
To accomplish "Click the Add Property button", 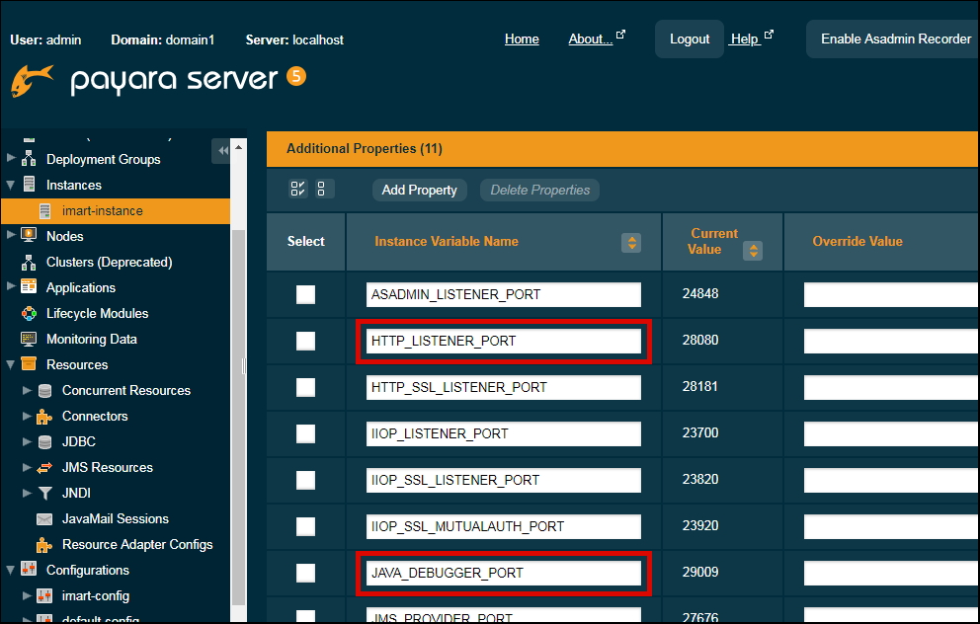I will point(419,190).
